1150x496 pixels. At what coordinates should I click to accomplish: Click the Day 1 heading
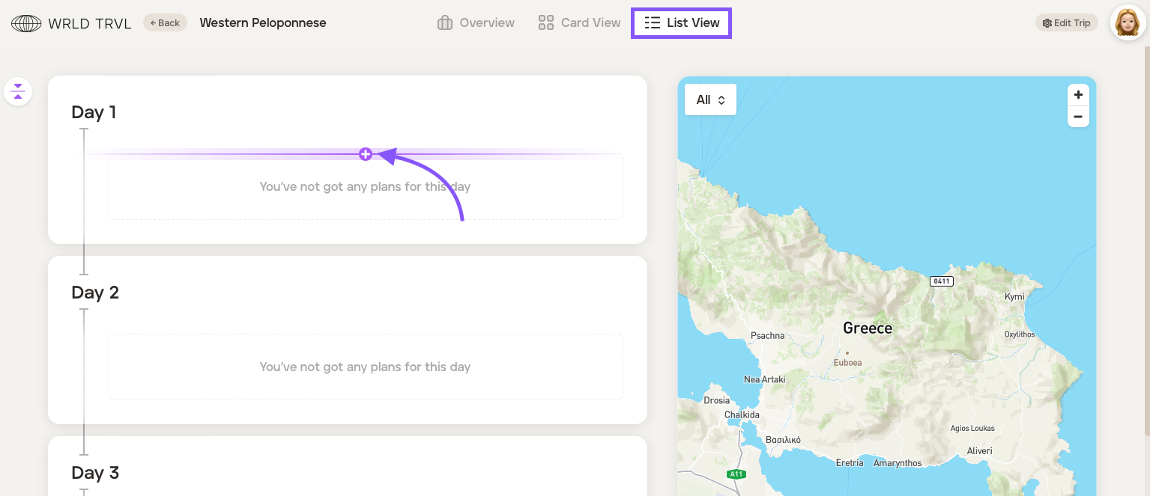click(94, 112)
